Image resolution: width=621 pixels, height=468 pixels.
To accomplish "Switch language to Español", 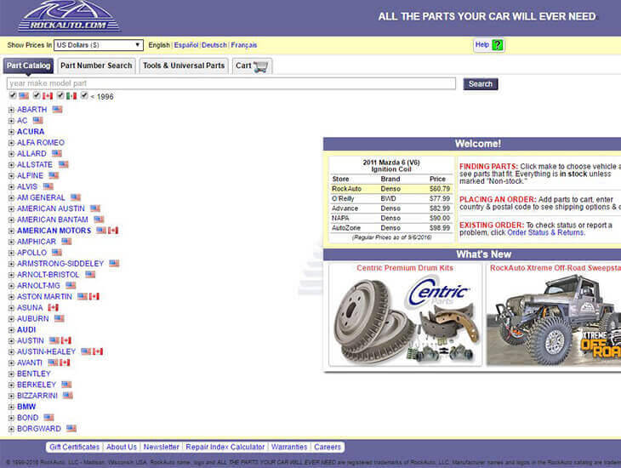I will [185, 45].
